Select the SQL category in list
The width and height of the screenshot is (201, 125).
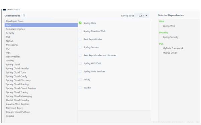[41, 37]
